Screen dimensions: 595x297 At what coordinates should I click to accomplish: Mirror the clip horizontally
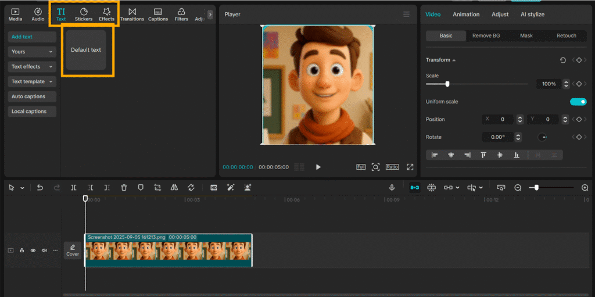coord(174,188)
